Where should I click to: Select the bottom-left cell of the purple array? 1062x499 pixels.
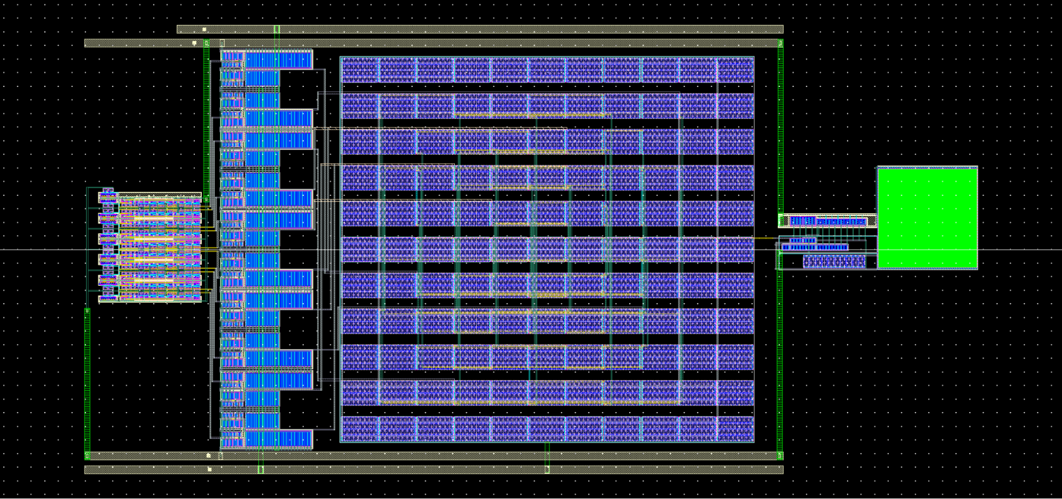coord(359,429)
